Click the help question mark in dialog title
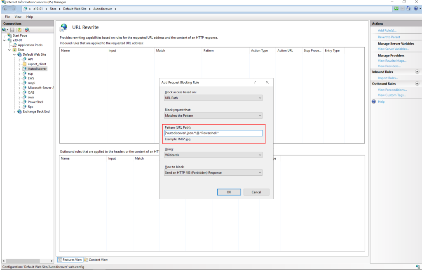This screenshot has width=422, height=271. (254, 82)
